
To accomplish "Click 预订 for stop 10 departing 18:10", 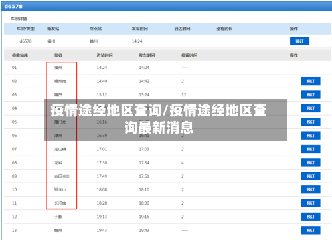I will 311,189.
